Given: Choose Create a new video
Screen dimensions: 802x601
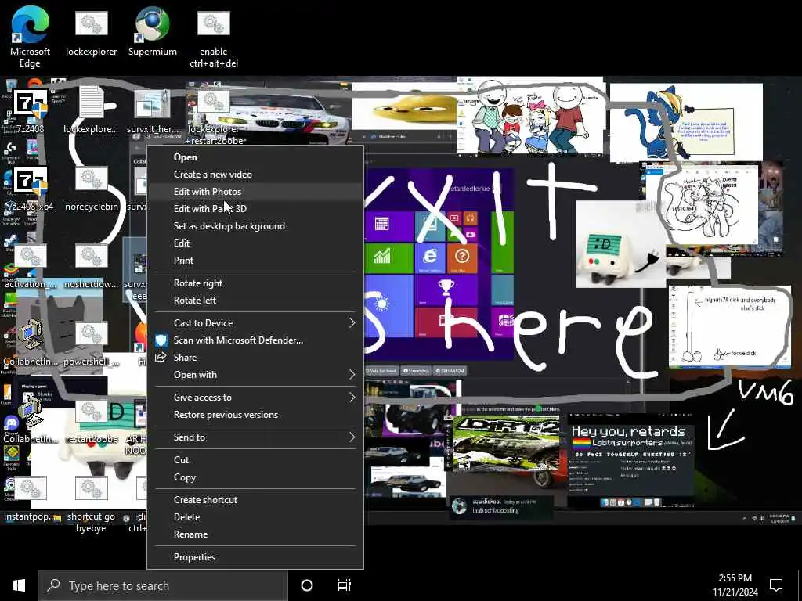Looking at the screenshot, I should point(255,175).
